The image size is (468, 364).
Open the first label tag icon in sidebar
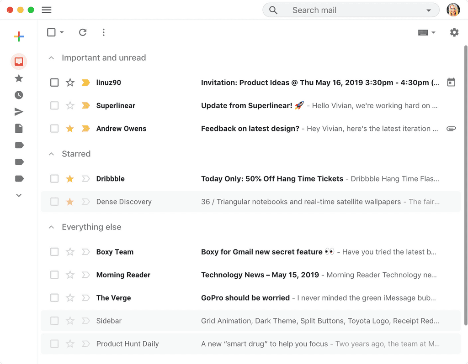19,145
